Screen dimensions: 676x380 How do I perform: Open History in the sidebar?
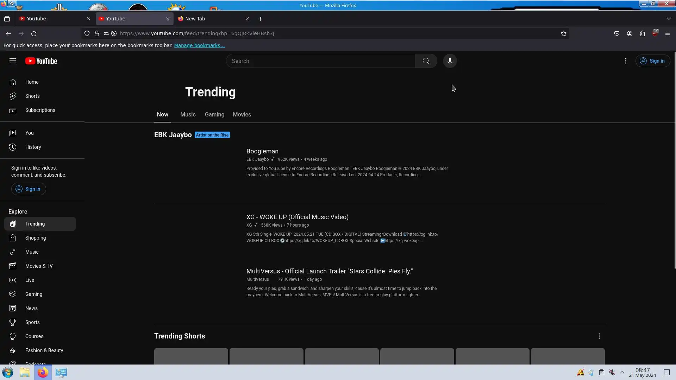tap(33, 147)
